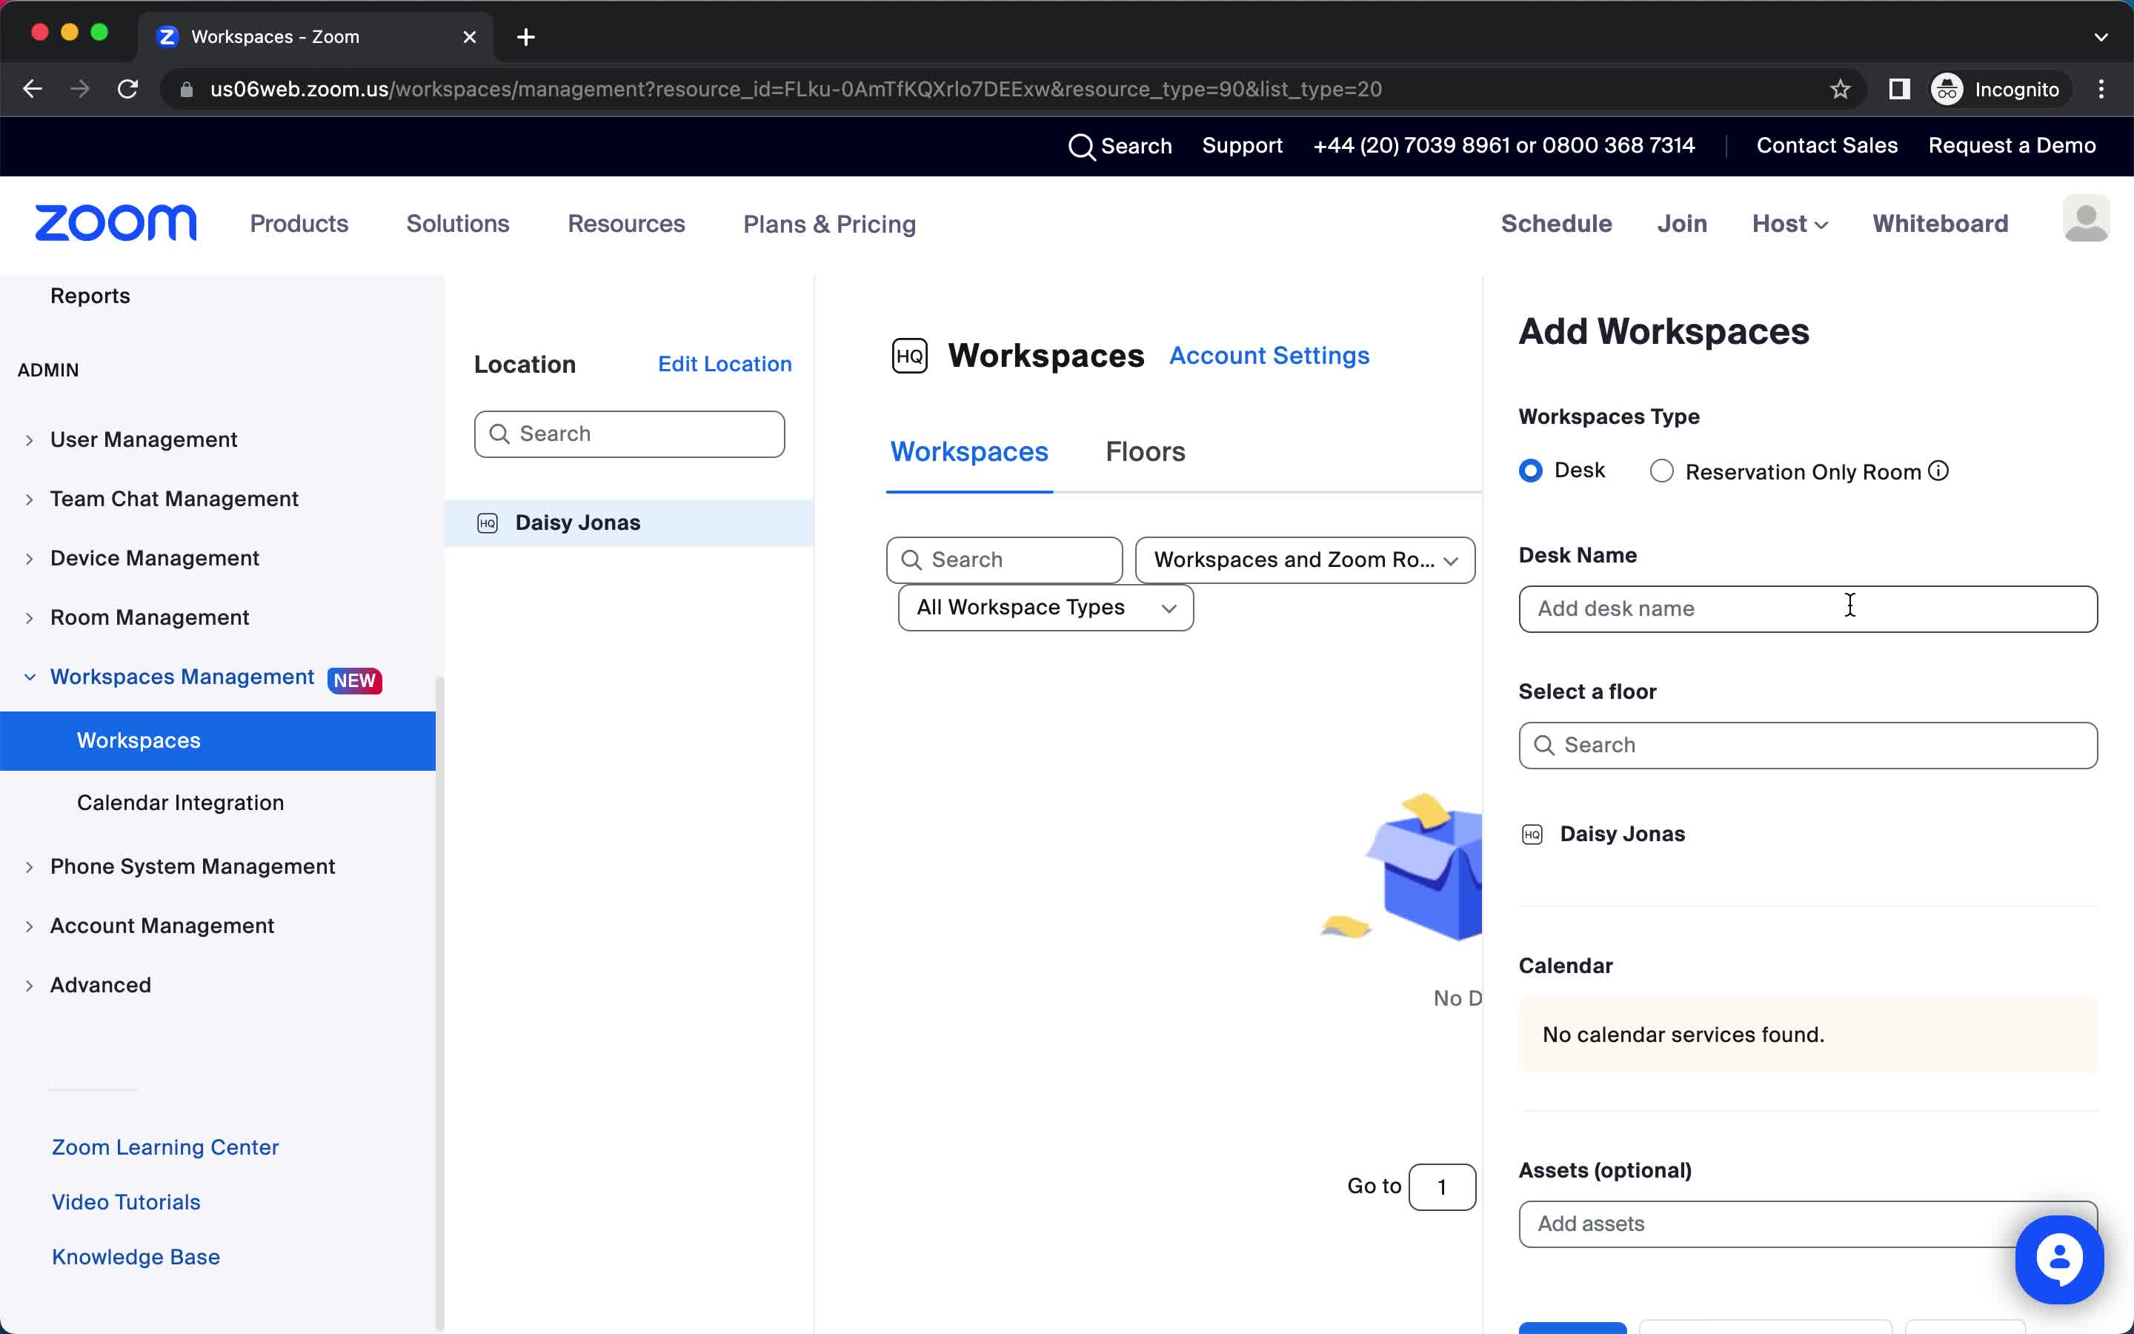Screen dimensions: 2134x1334
Task: Open the Host dropdown menu
Action: click(1789, 224)
